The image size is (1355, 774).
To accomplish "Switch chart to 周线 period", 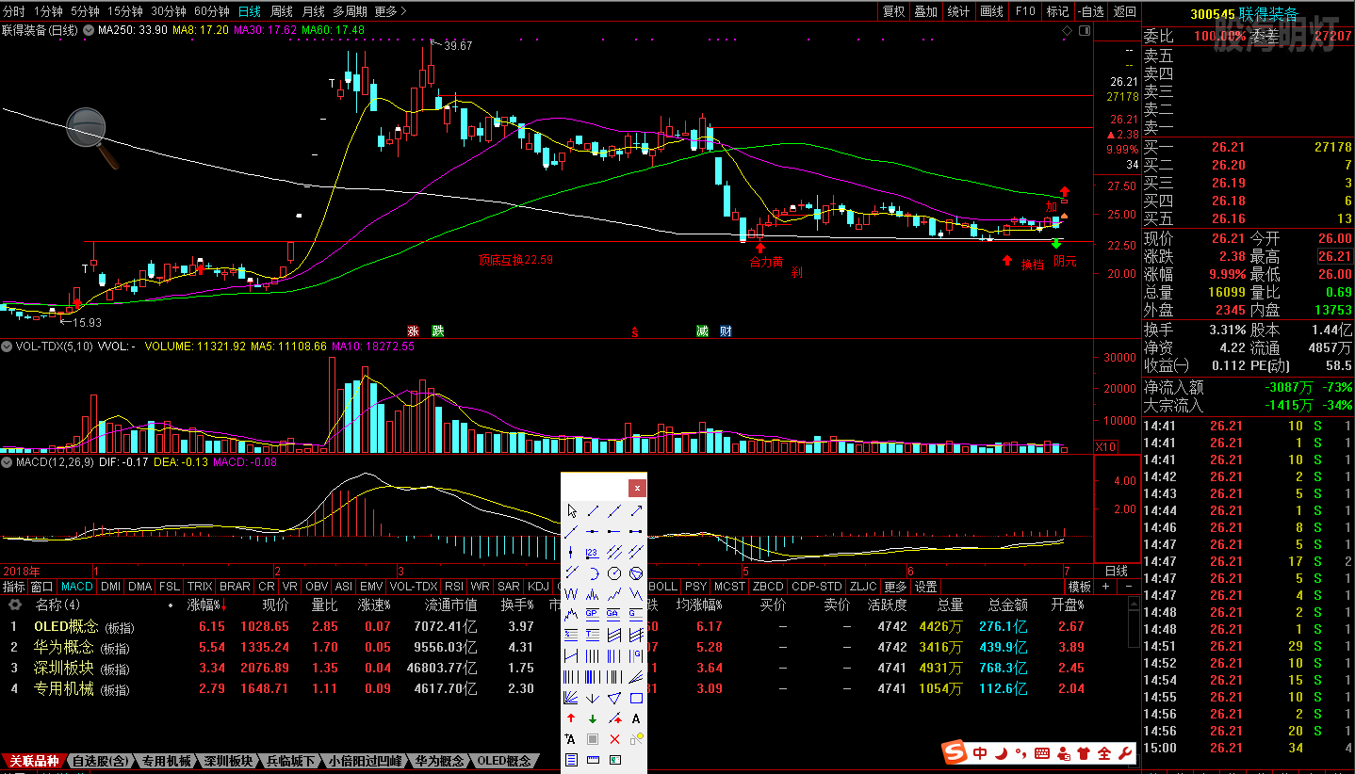I will click(x=282, y=11).
